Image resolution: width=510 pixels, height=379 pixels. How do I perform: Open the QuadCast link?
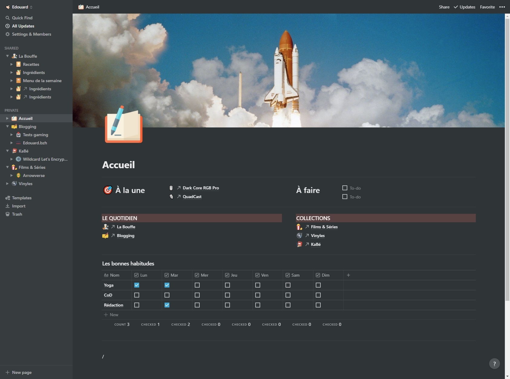pyautogui.click(x=192, y=197)
